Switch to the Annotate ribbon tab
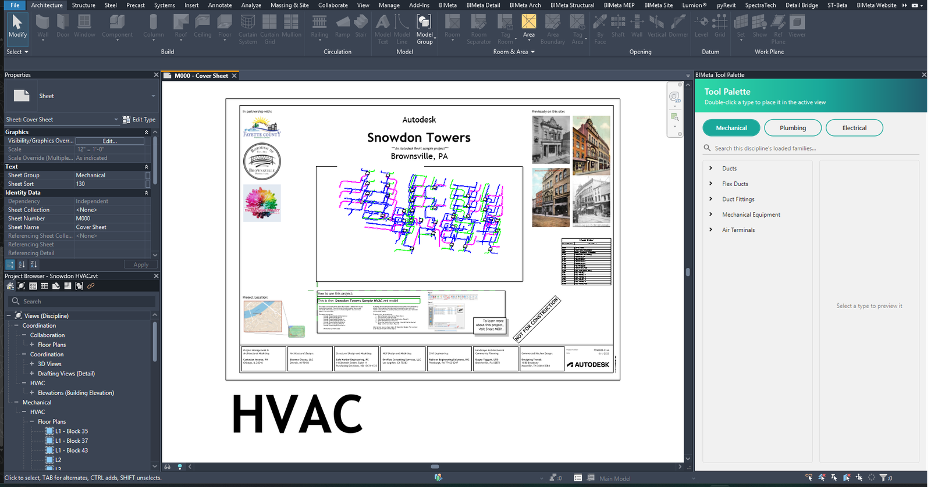 pyautogui.click(x=220, y=5)
